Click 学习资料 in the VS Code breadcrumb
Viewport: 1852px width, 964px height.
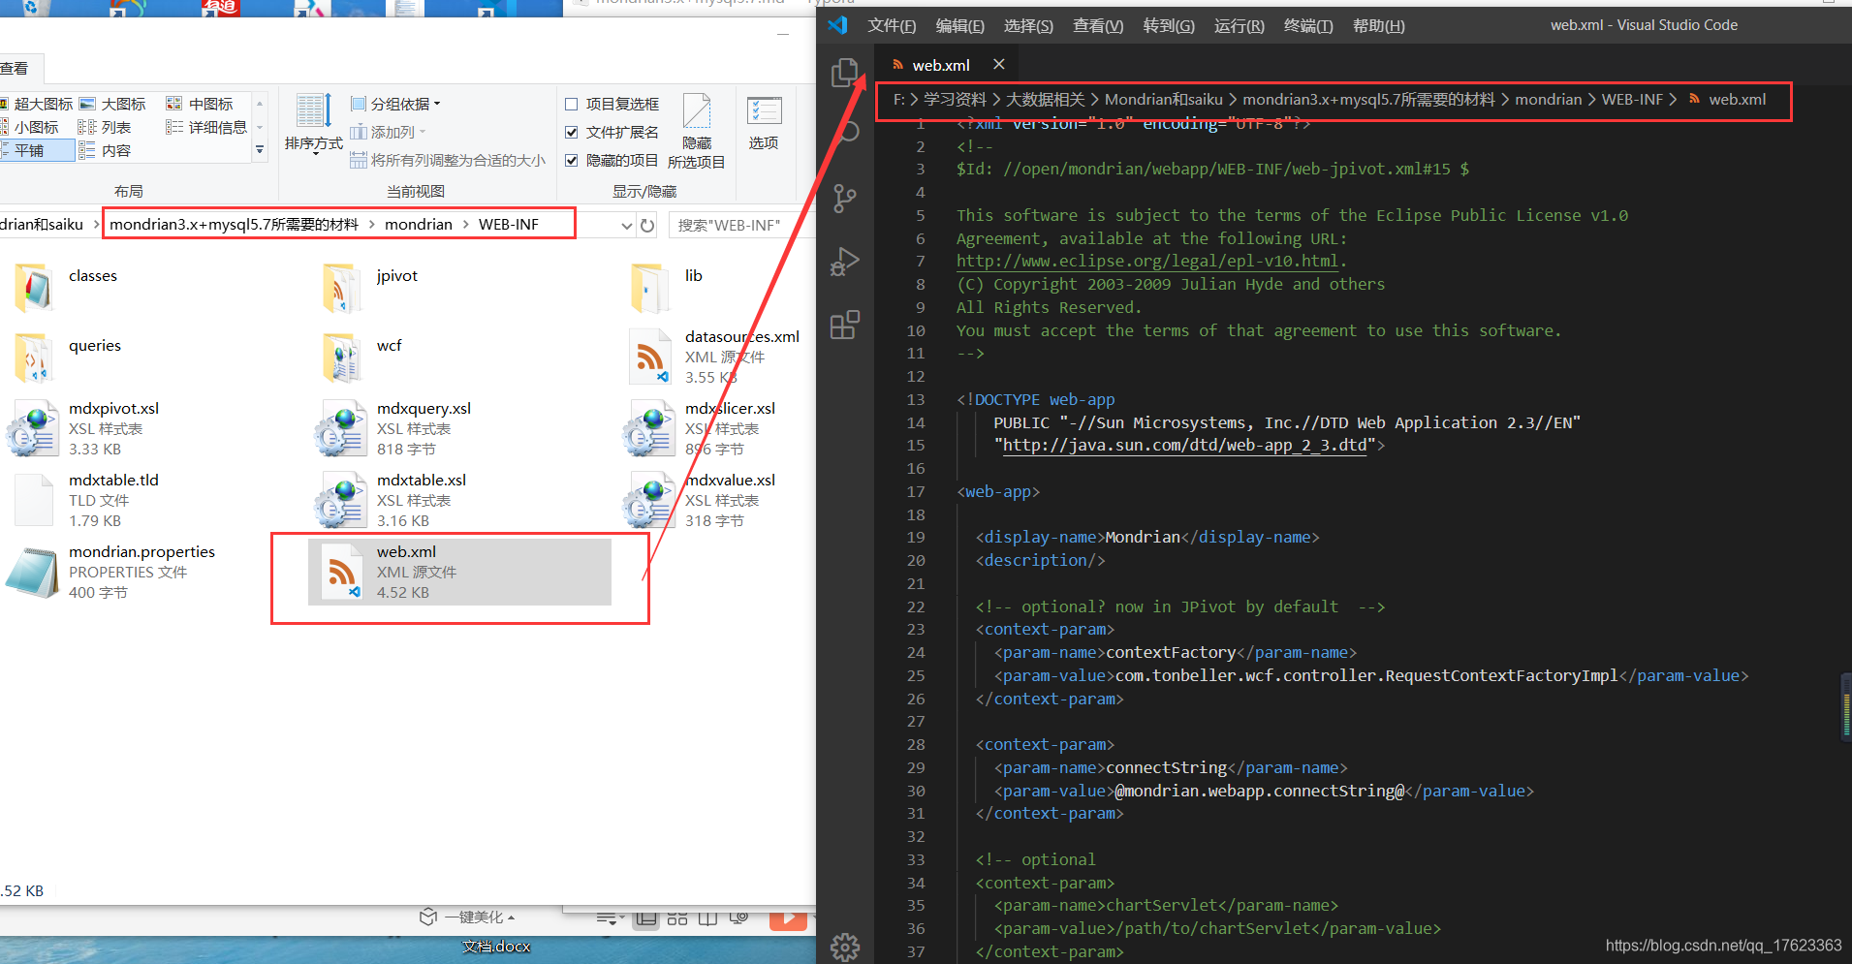pyautogui.click(x=955, y=99)
